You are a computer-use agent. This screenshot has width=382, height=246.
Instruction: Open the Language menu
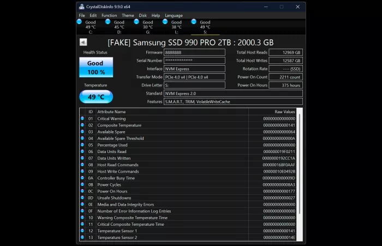click(x=174, y=15)
